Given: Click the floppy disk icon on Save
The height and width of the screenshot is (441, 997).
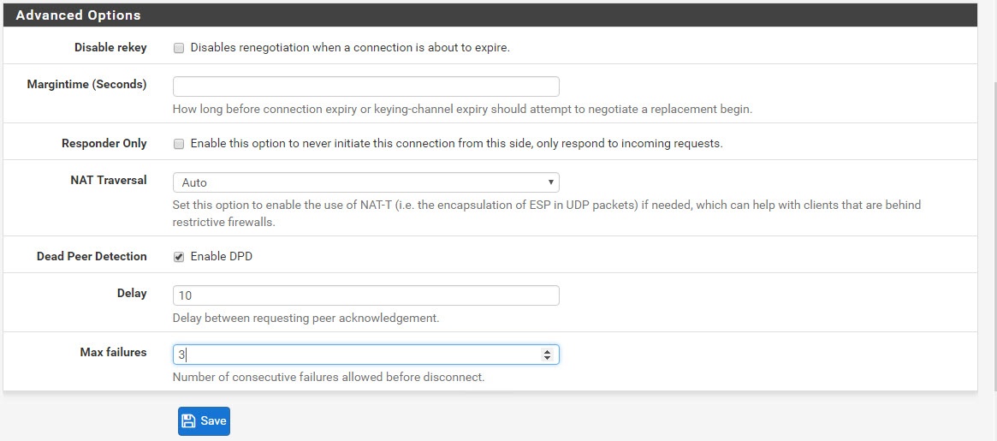Looking at the screenshot, I should 188,420.
